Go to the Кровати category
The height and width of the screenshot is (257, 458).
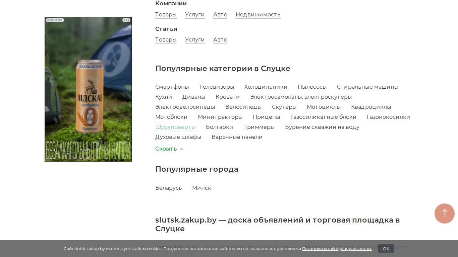click(228, 97)
